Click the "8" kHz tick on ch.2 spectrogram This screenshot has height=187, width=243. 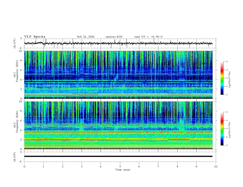click(x=21, y=111)
